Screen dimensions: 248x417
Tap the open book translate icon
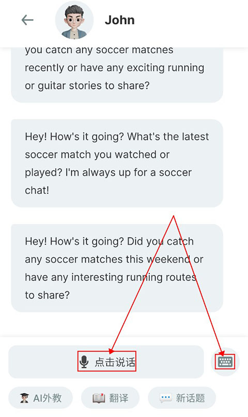point(99,398)
